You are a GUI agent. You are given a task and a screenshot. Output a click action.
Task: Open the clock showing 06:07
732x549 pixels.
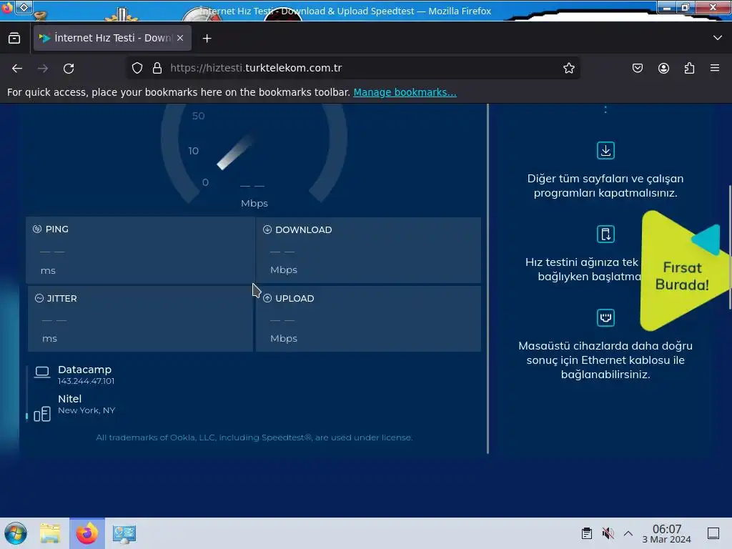667,533
